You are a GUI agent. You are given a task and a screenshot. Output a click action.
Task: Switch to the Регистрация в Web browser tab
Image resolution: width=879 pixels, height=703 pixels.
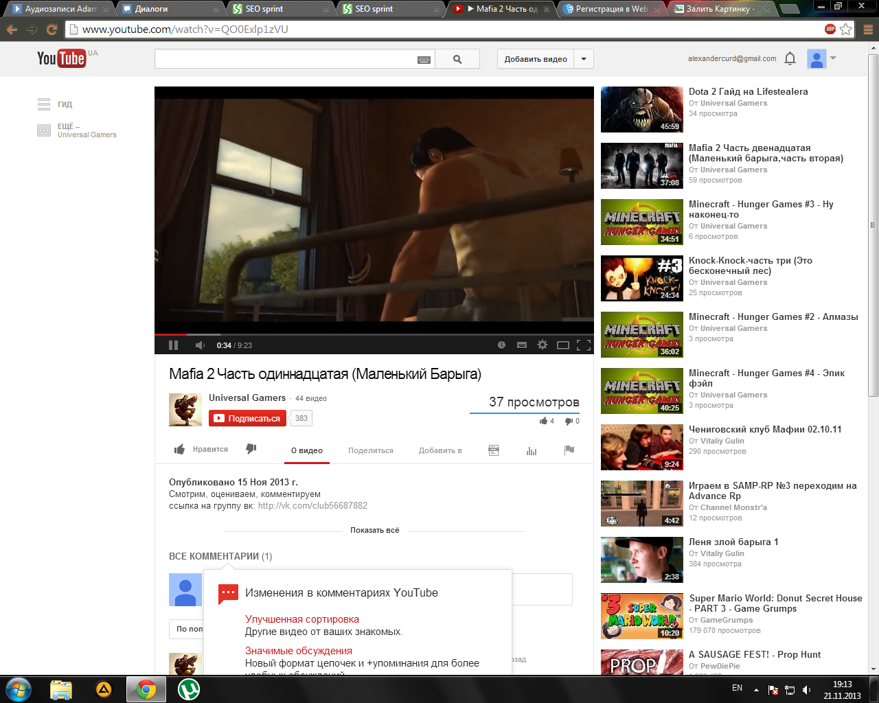click(611, 9)
